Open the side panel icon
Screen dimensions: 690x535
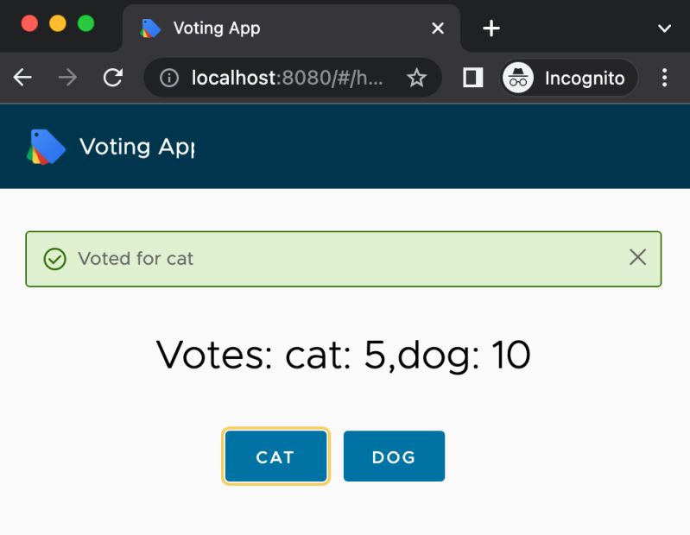pyautogui.click(x=472, y=78)
